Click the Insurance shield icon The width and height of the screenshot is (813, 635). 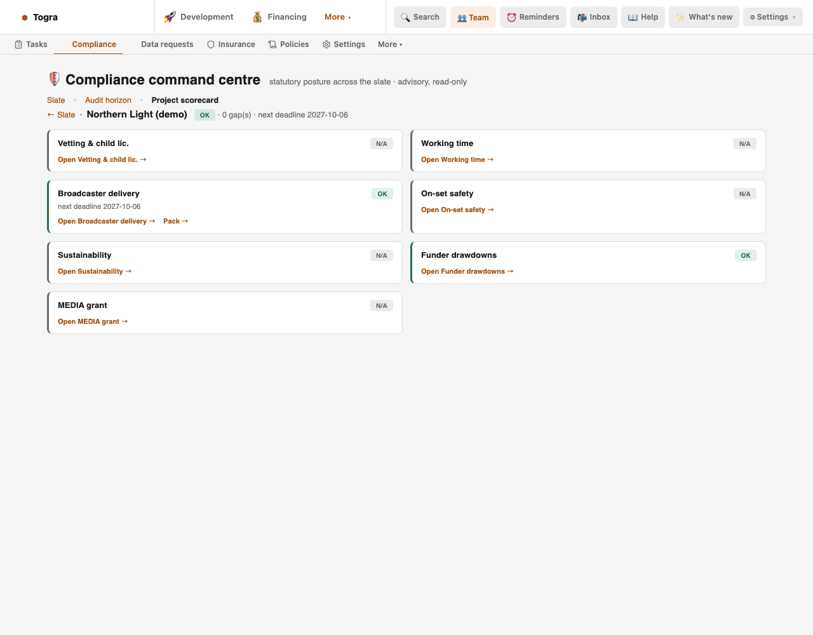(211, 44)
